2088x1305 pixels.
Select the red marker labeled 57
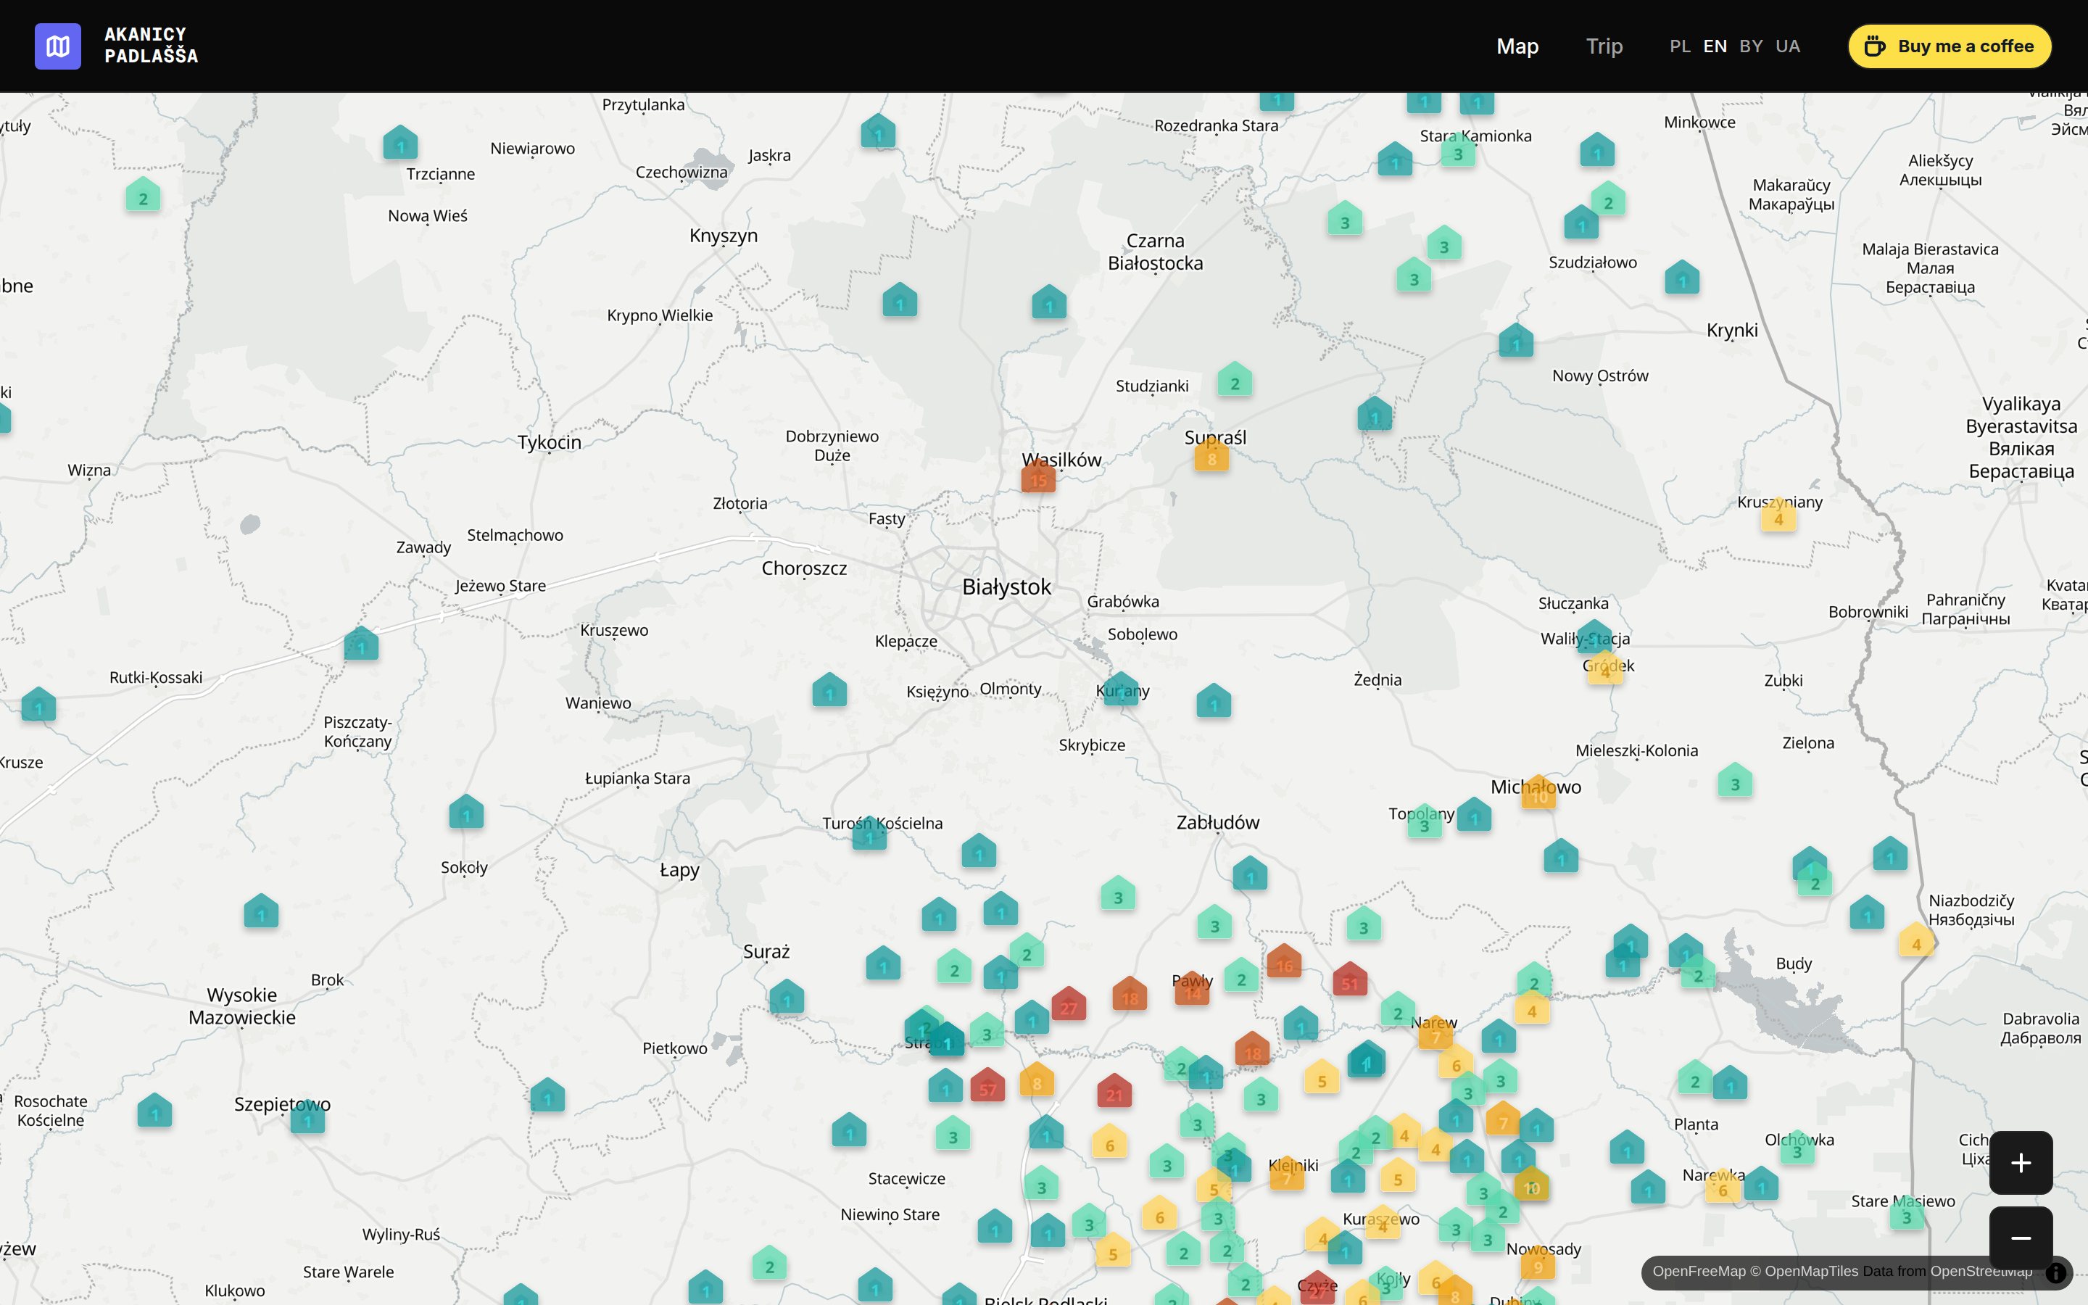click(x=987, y=1085)
